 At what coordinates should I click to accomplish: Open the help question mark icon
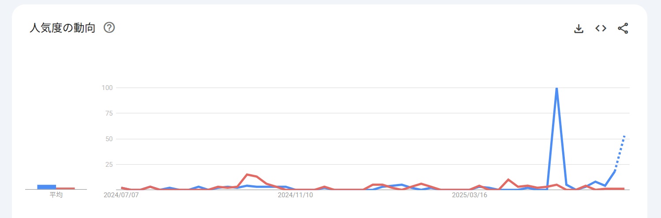[109, 28]
